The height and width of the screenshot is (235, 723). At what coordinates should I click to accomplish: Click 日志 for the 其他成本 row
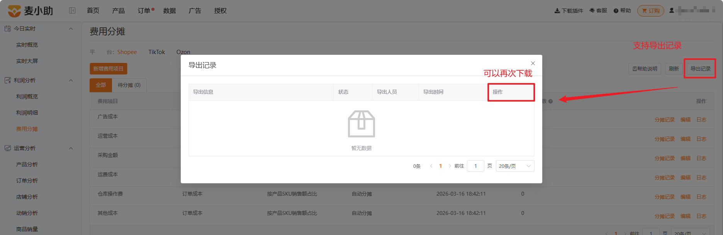(x=701, y=216)
